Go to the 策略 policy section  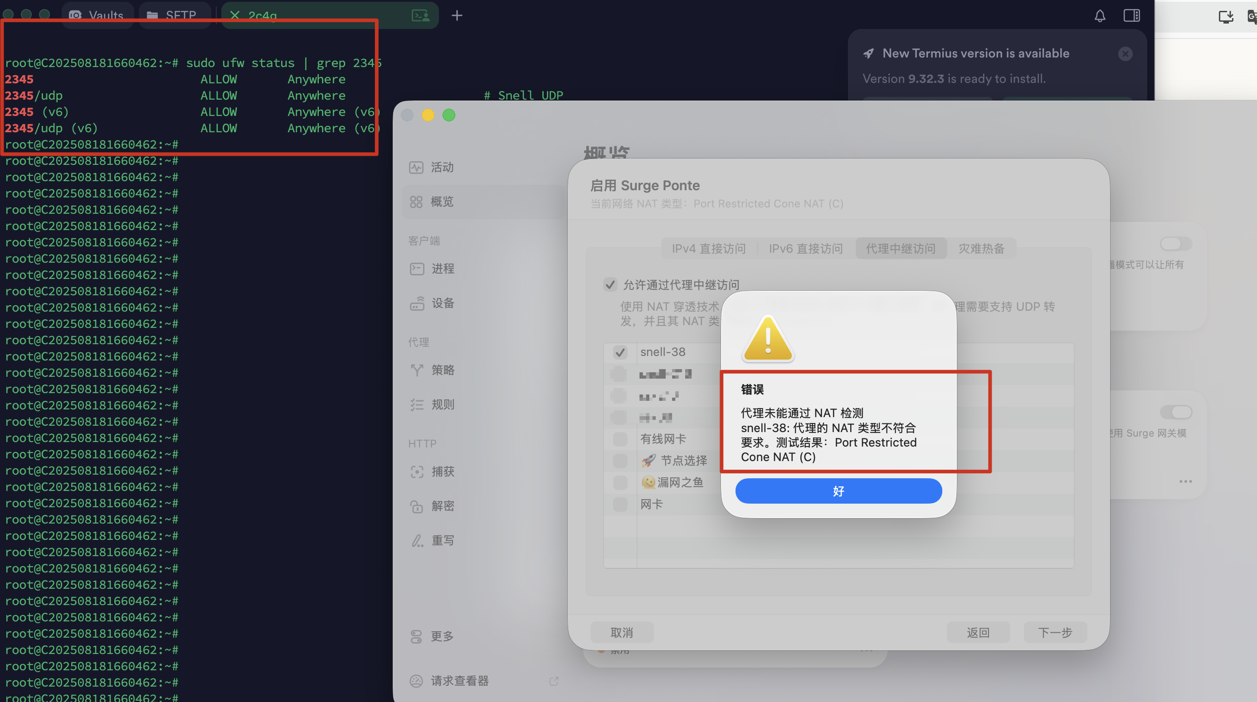point(442,370)
